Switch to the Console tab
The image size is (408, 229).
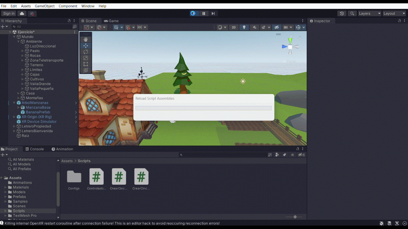coord(35,149)
